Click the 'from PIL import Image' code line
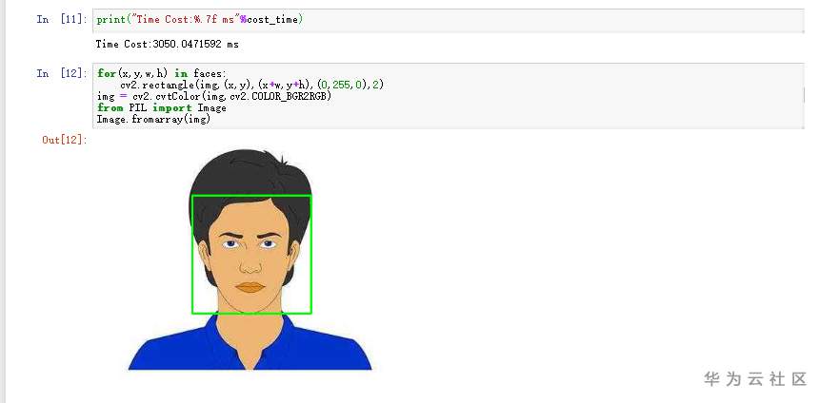Image resolution: width=819 pixels, height=403 pixels. click(161, 108)
